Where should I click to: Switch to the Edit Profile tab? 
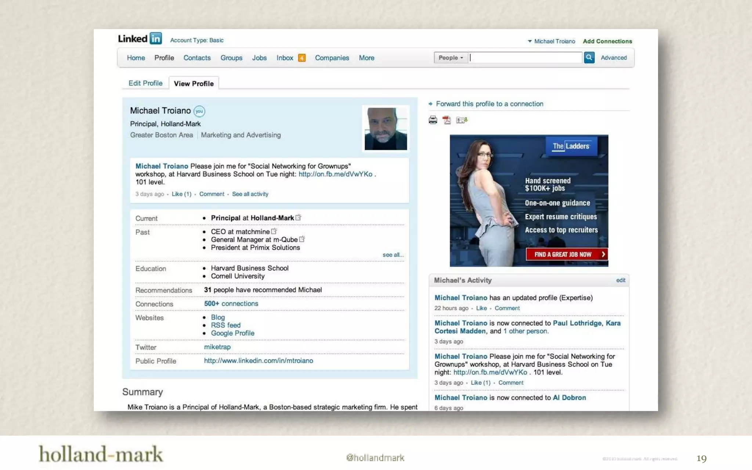[145, 83]
